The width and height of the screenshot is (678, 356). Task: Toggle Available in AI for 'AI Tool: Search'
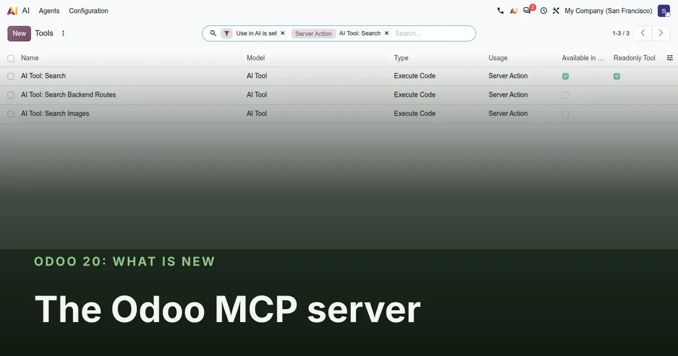pyautogui.click(x=566, y=76)
